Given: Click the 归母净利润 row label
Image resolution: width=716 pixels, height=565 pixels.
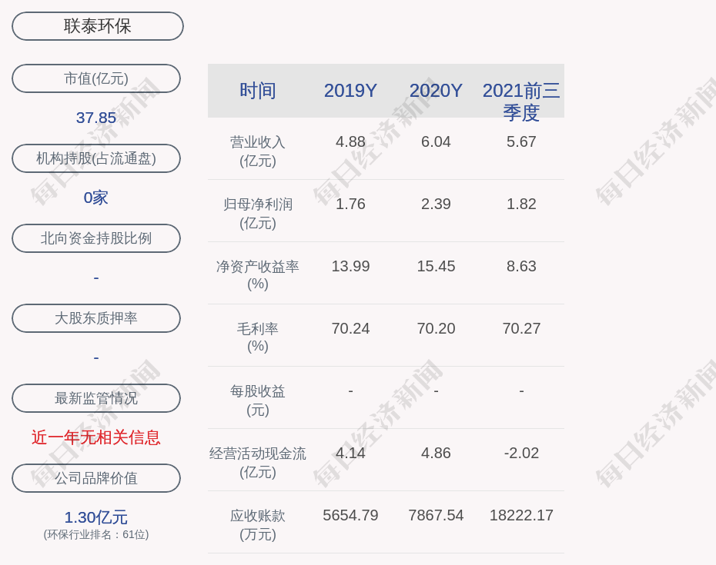Looking at the screenshot, I should [x=258, y=213].
